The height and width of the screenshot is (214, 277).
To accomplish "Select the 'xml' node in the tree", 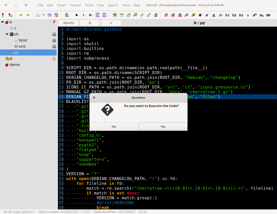I will click(22, 46).
